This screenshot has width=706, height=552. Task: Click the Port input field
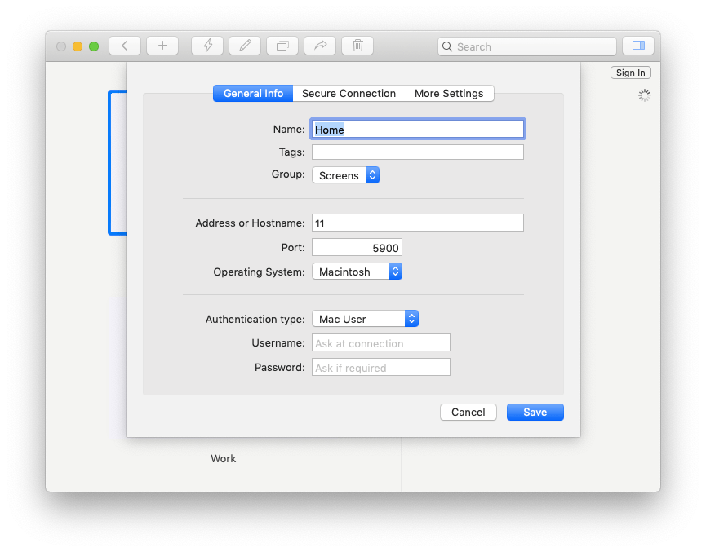[357, 246]
